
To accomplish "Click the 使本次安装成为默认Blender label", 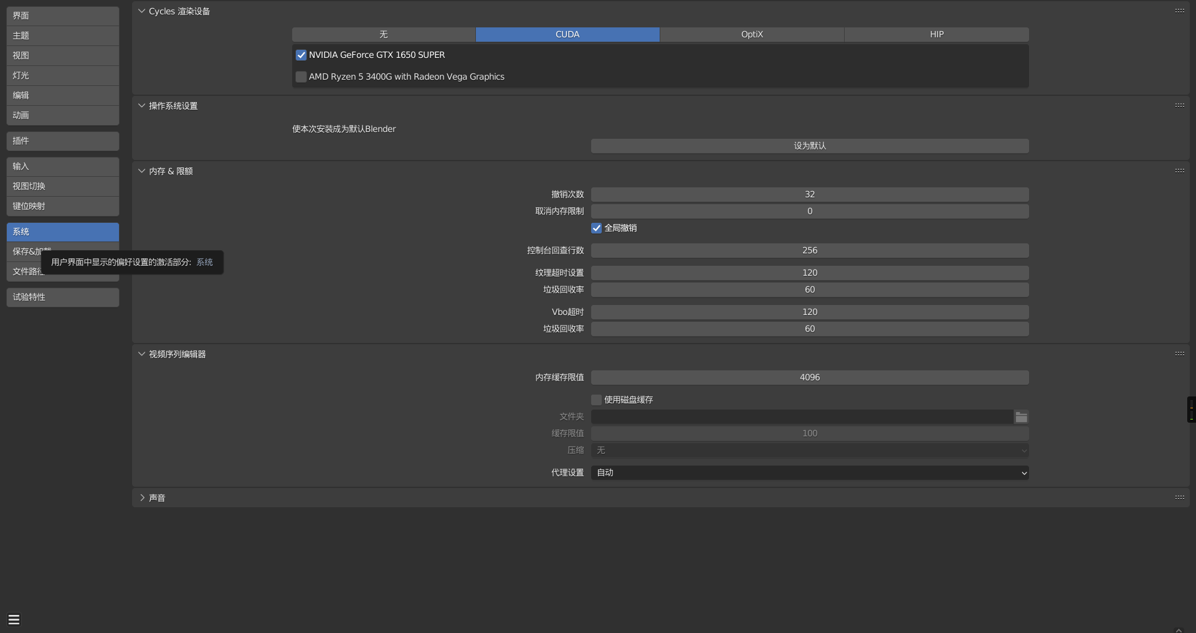I will click(344, 129).
